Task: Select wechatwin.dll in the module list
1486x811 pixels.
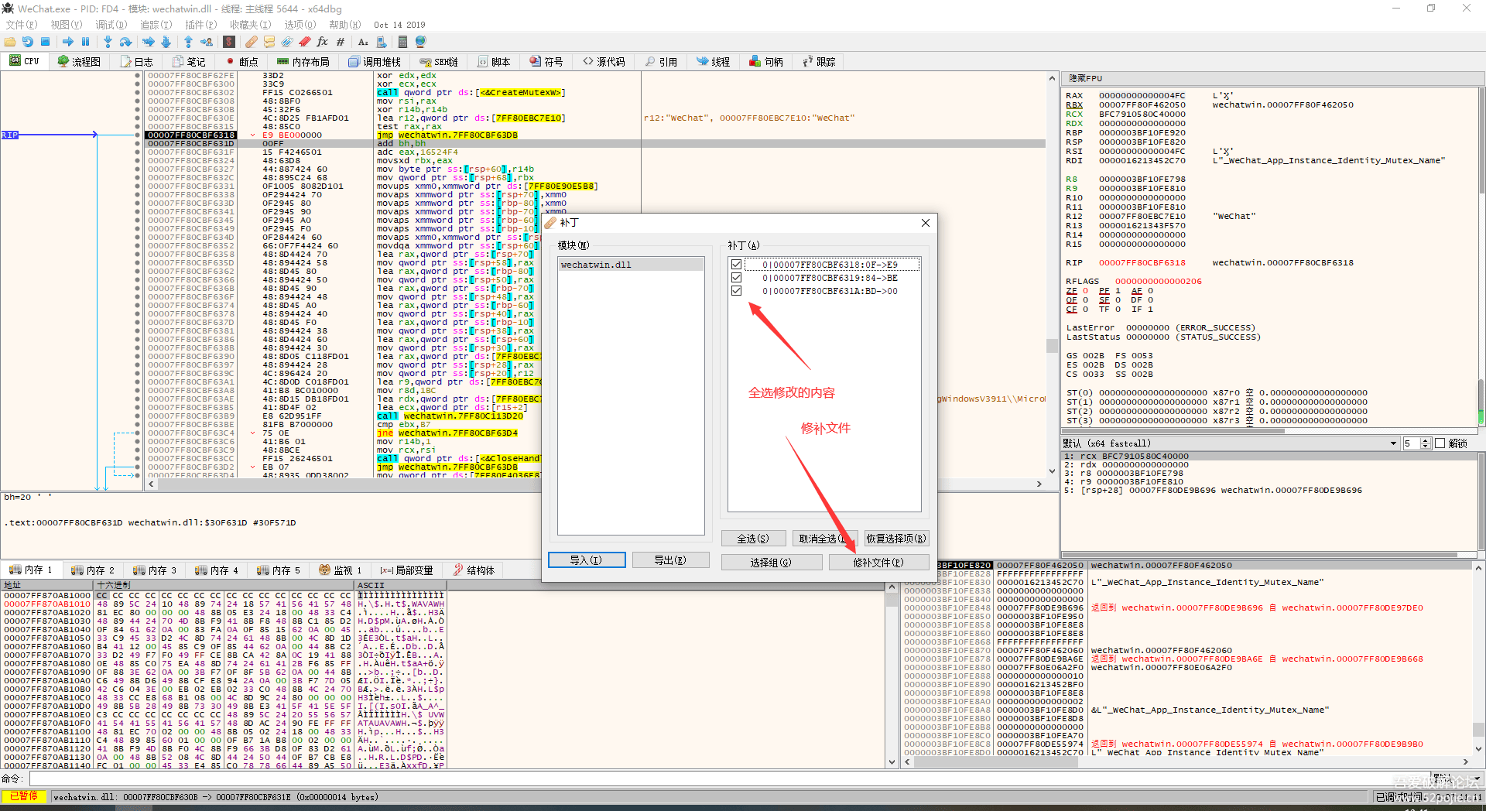Action: click(631, 265)
